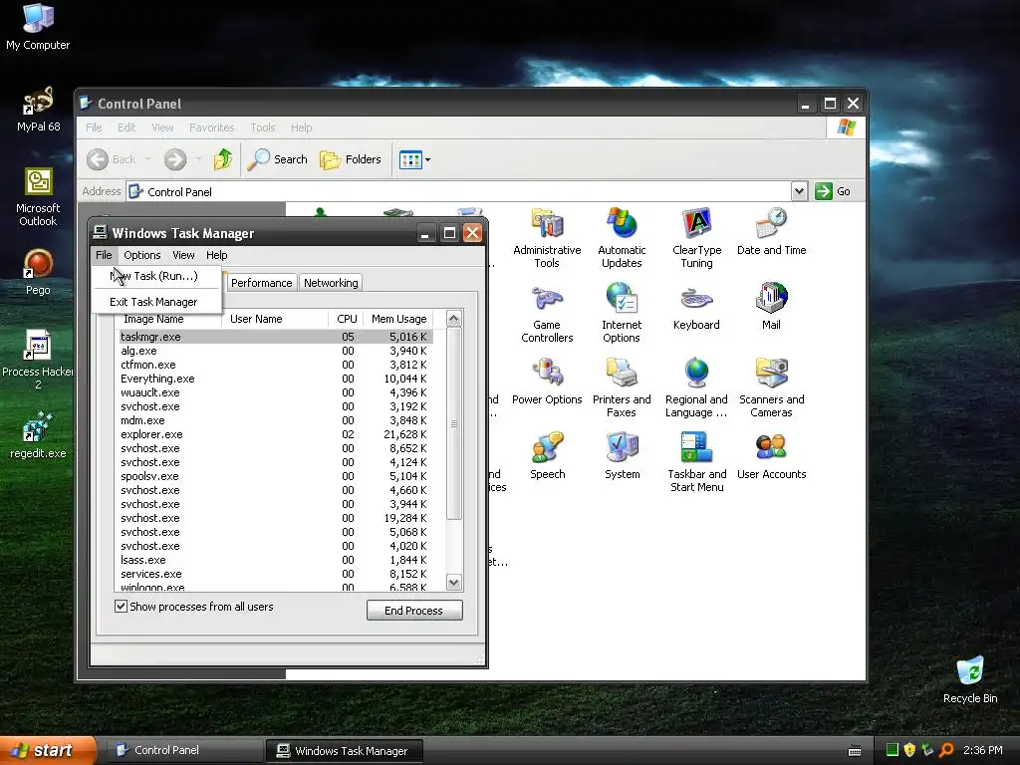Select MyPal 68 desktop shortcut
The image size is (1020, 765).
(38, 110)
